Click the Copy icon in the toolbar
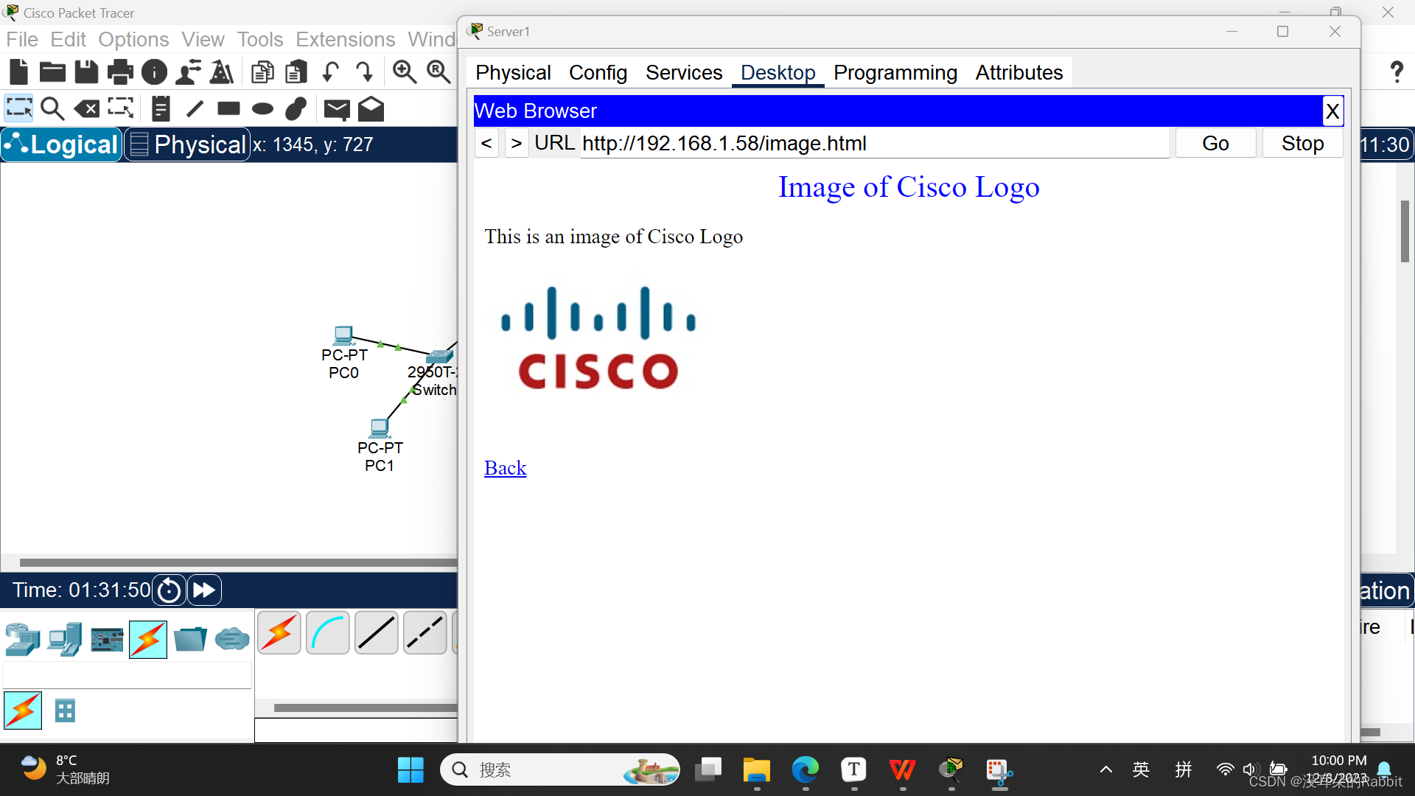1415x796 pixels. (x=262, y=71)
